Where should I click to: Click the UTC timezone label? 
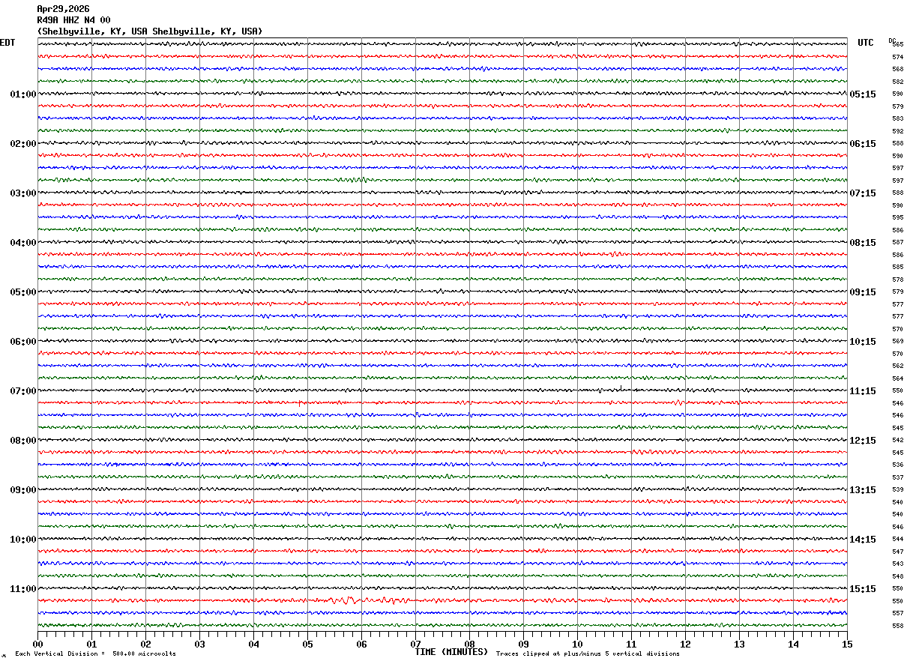tap(866, 43)
